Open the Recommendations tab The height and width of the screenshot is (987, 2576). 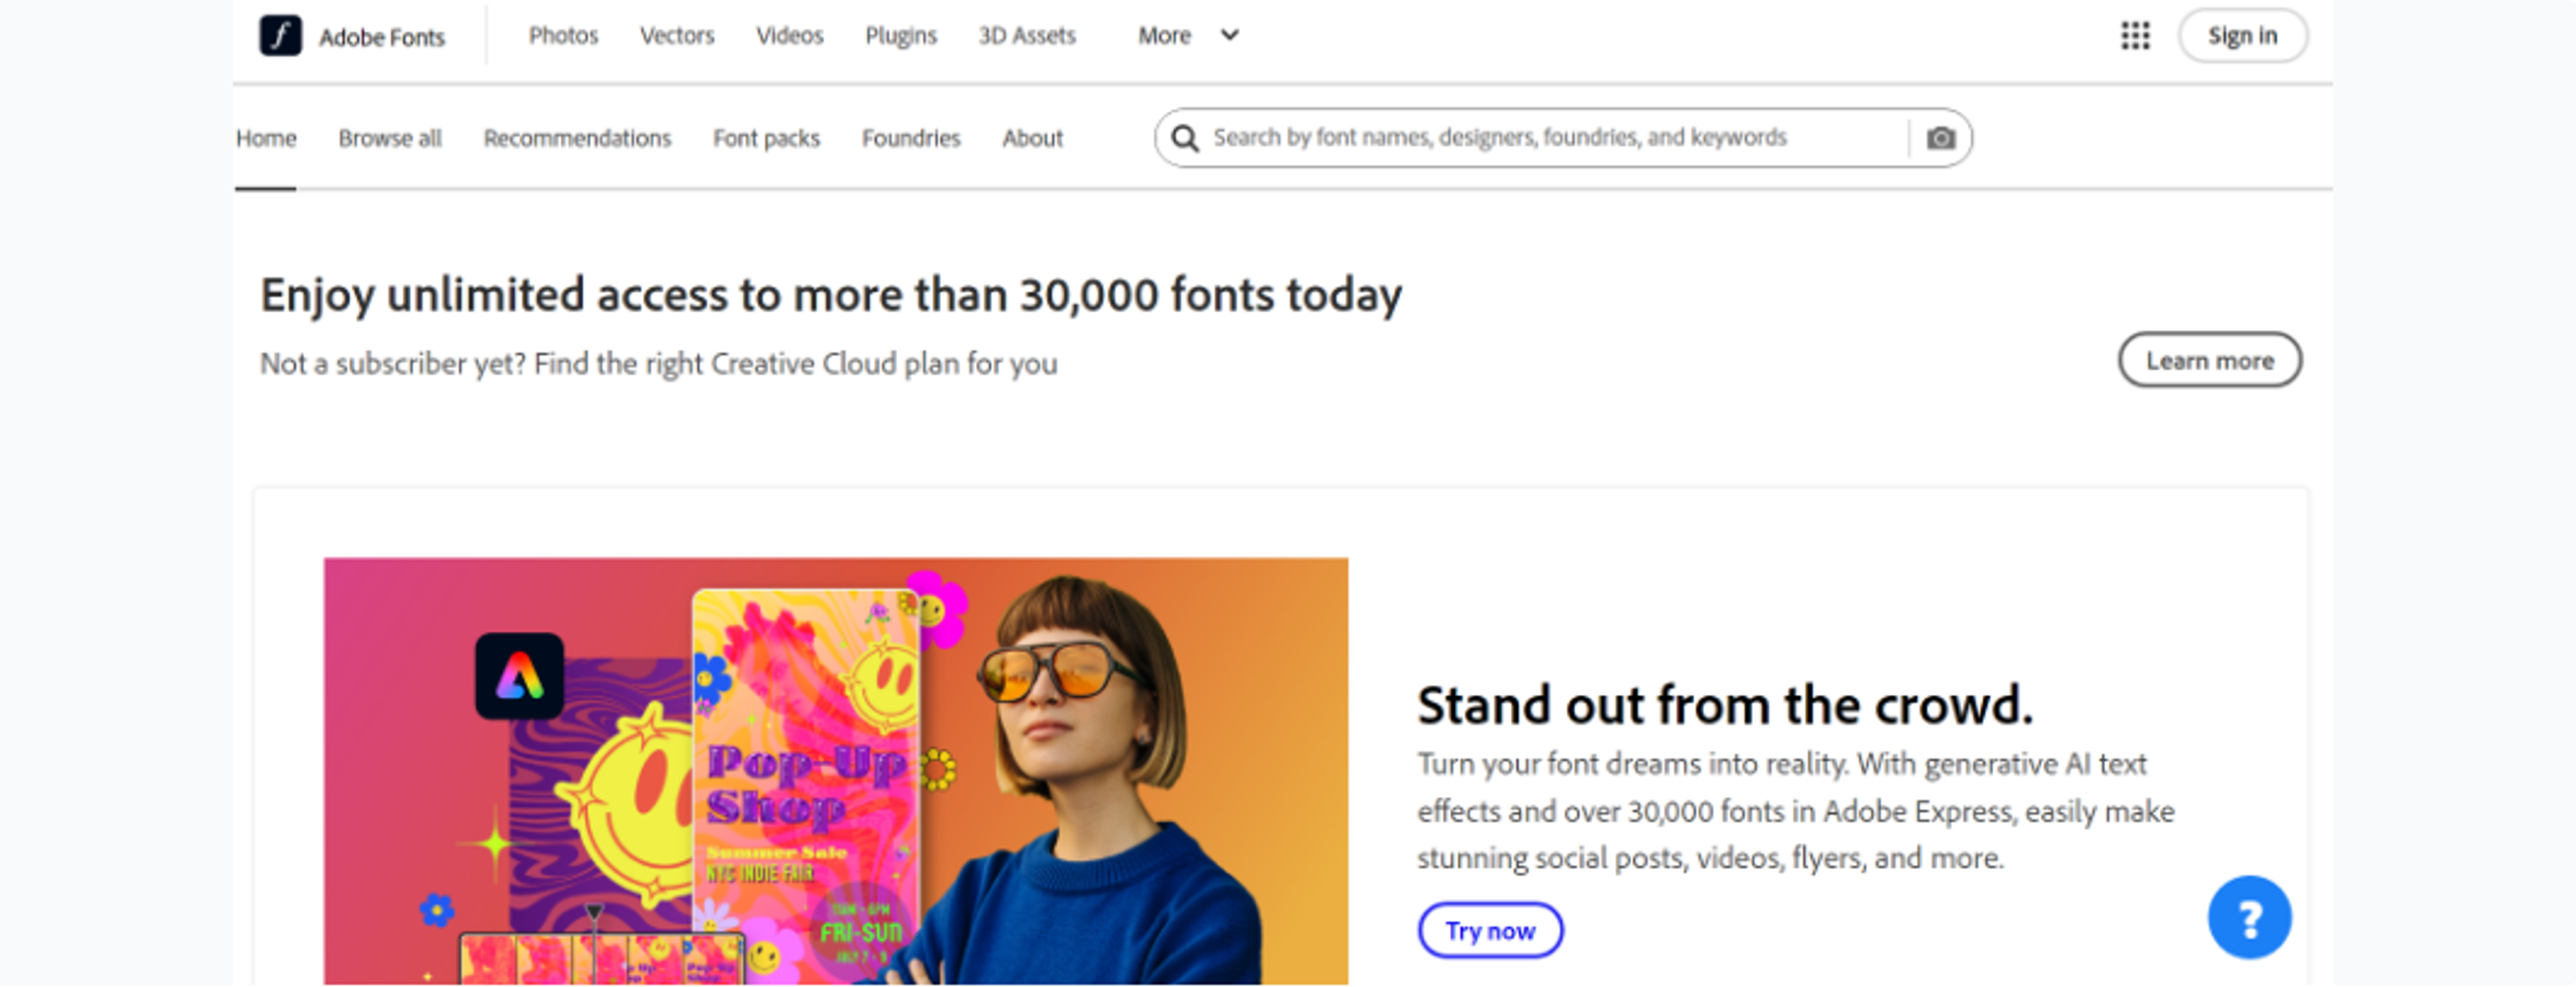pos(578,138)
